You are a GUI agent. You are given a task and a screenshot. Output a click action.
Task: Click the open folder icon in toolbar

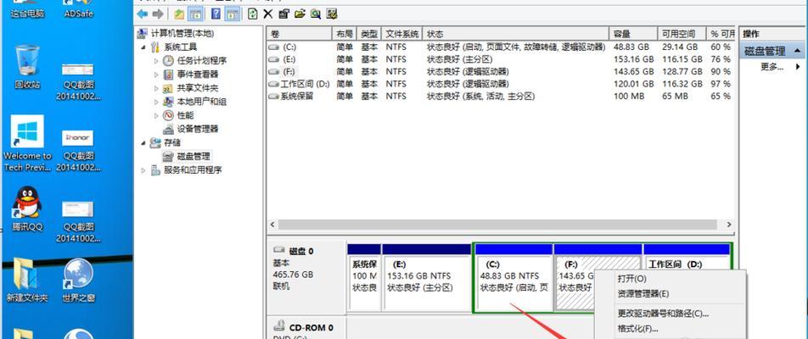[x=300, y=14]
